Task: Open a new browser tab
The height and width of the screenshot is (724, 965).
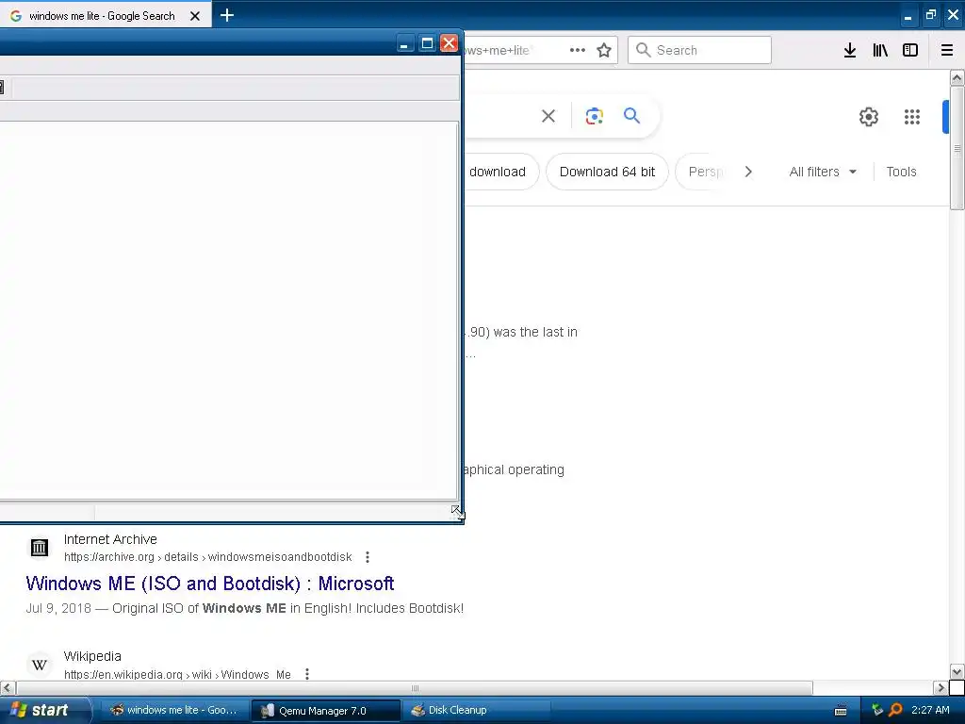Action: click(x=226, y=15)
